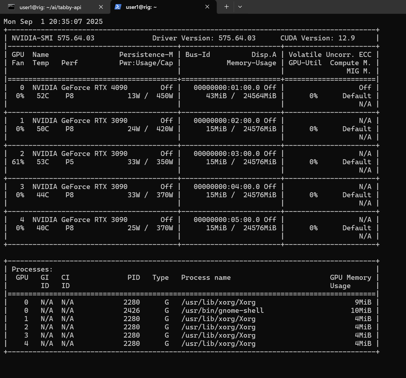Screen dimensions: 406x378
Task: Switch to the user1@rig: ~/ai/tabby-api tab
Action: point(55,7)
